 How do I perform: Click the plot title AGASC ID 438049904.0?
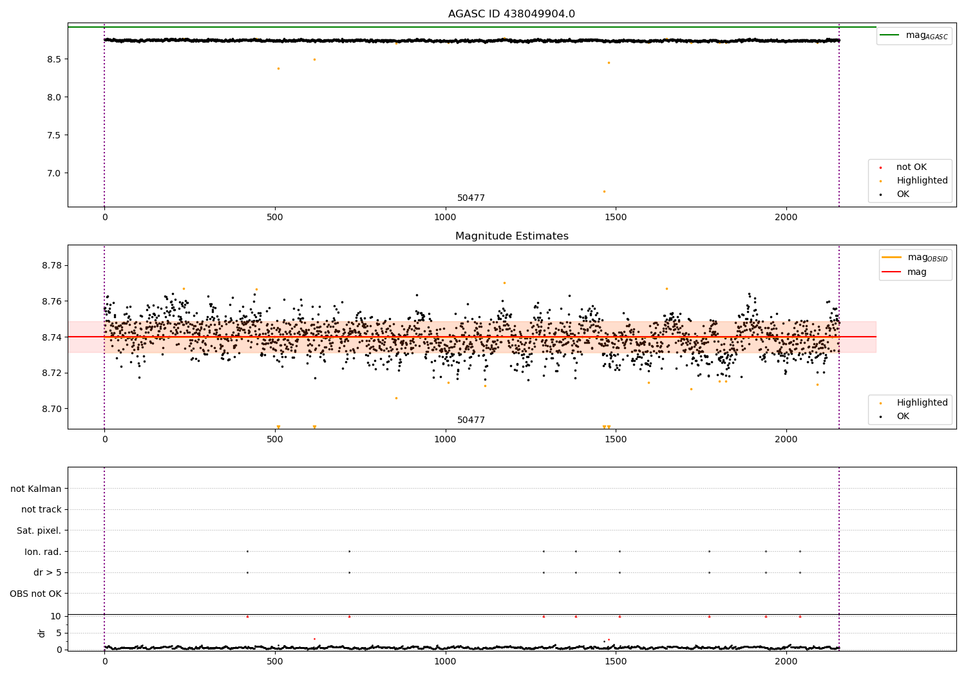point(511,14)
